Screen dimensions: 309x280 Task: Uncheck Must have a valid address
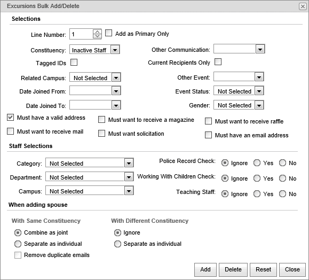[x=11, y=117]
